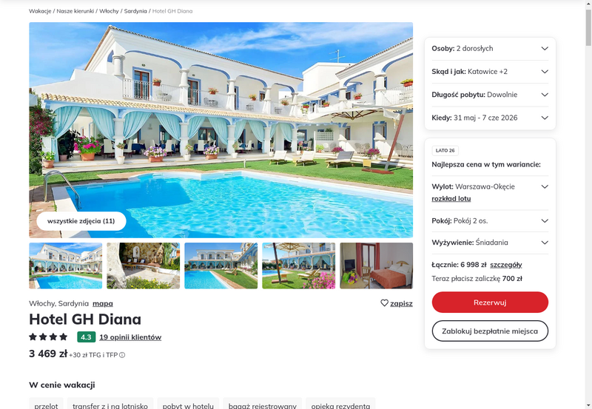The width and height of the screenshot is (592, 409).
Task: Expand the Osoby dropdown chevron
Action: tap(545, 49)
